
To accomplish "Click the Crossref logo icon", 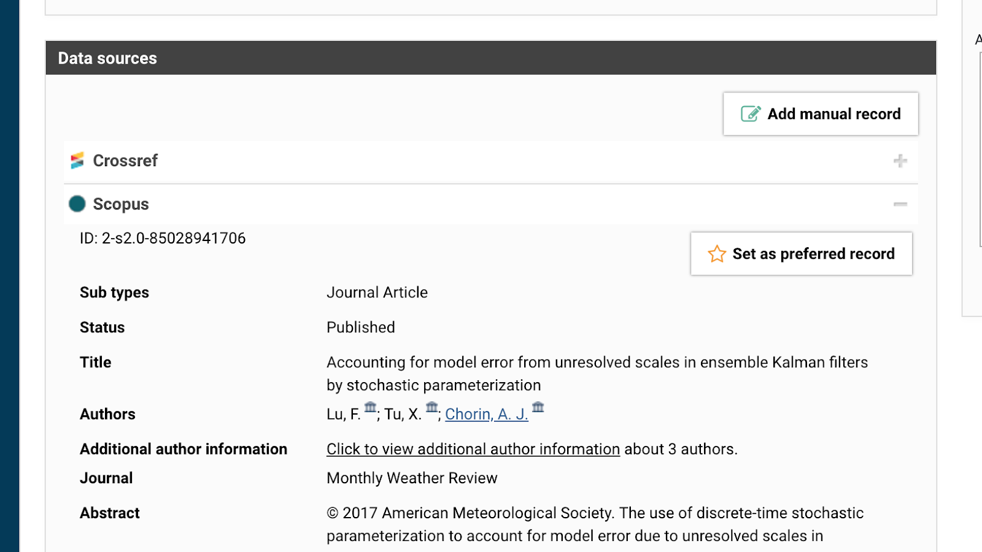I will pyautogui.click(x=77, y=161).
